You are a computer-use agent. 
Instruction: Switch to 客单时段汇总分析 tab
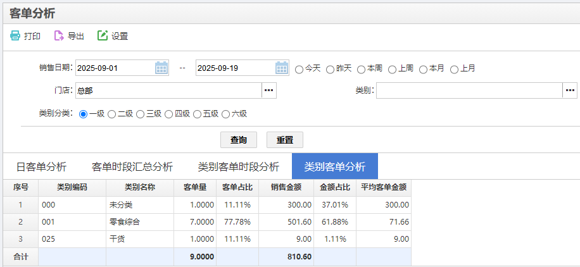[132, 167]
